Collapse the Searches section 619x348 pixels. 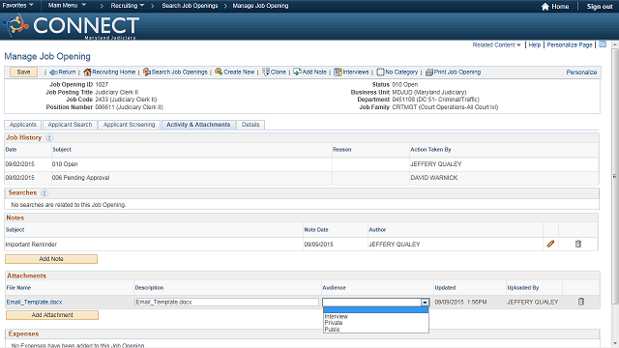point(44,193)
